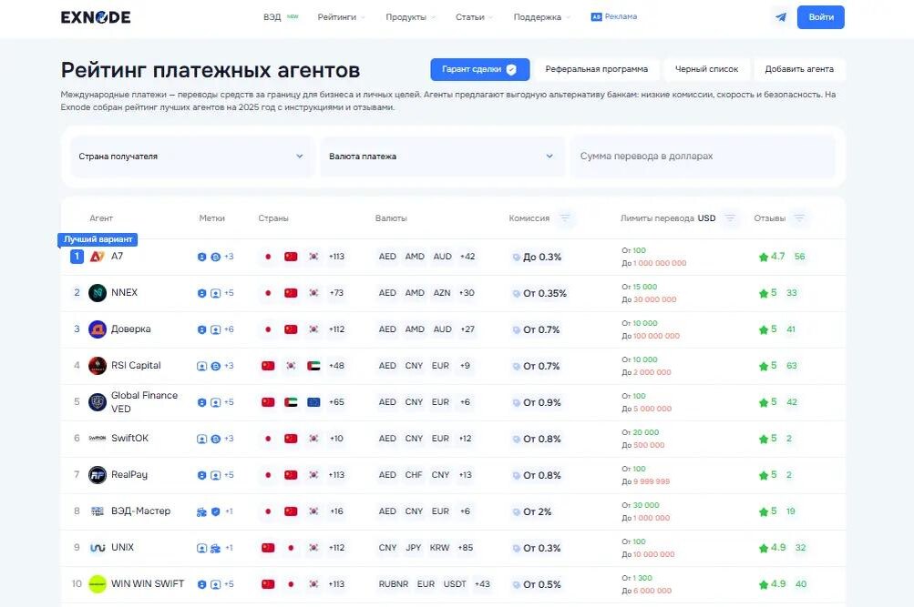Click the +5 tags in RealPay row

tap(229, 475)
